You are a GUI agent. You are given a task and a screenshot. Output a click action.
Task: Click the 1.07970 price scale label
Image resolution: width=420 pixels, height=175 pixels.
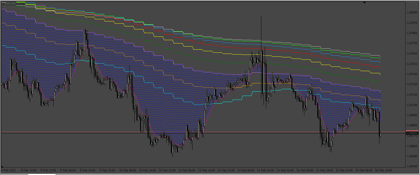412,23
